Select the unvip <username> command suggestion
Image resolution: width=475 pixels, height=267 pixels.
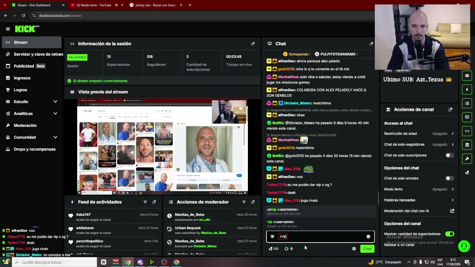321,211
